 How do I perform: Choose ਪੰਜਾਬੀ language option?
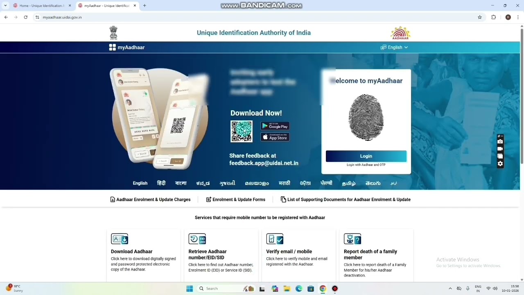pyautogui.click(x=326, y=183)
